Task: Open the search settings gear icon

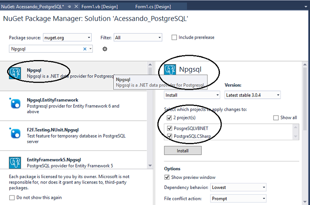Action: [x=105, y=49]
